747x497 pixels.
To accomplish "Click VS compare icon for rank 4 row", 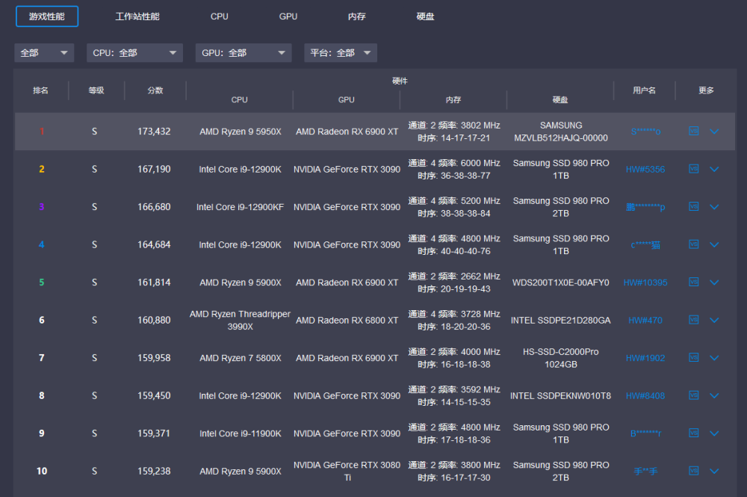I will click(x=694, y=244).
